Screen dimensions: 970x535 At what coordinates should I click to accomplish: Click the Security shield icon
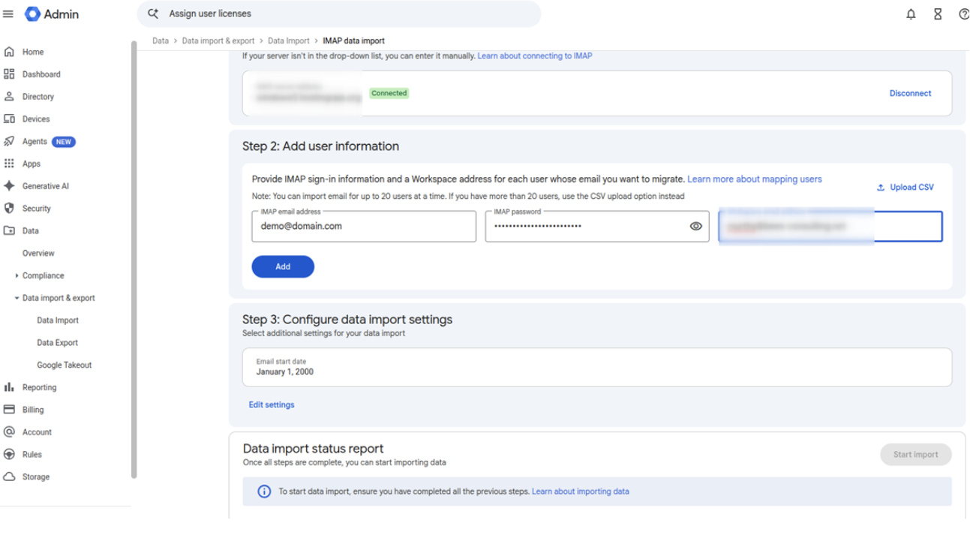click(x=9, y=209)
